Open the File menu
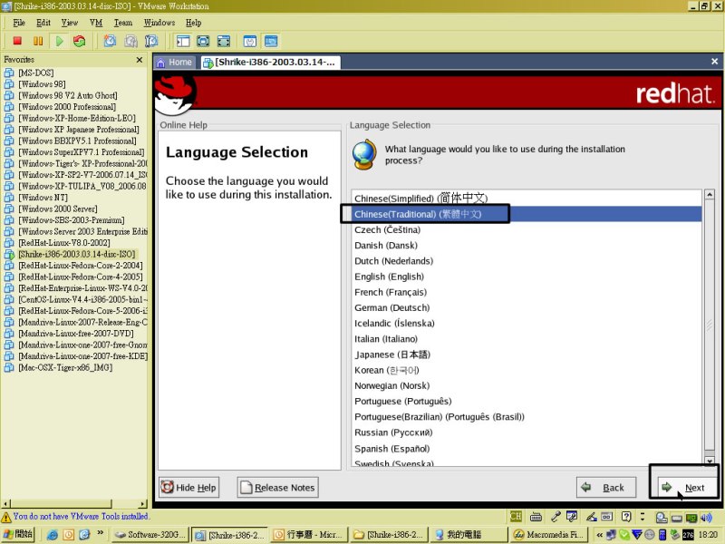 pyautogui.click(x=19, y=23)
